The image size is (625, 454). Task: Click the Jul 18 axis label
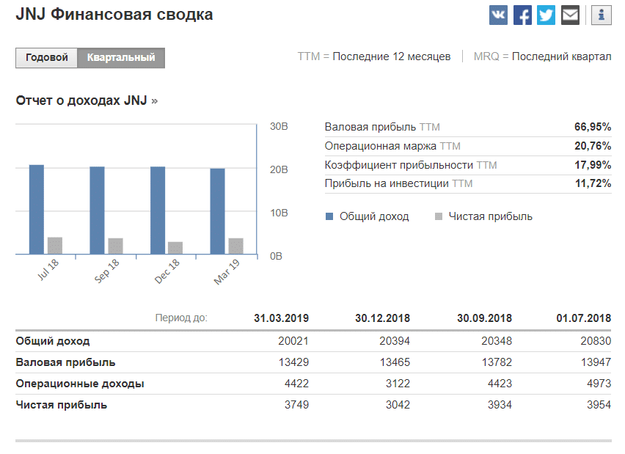tap(48, 269)
